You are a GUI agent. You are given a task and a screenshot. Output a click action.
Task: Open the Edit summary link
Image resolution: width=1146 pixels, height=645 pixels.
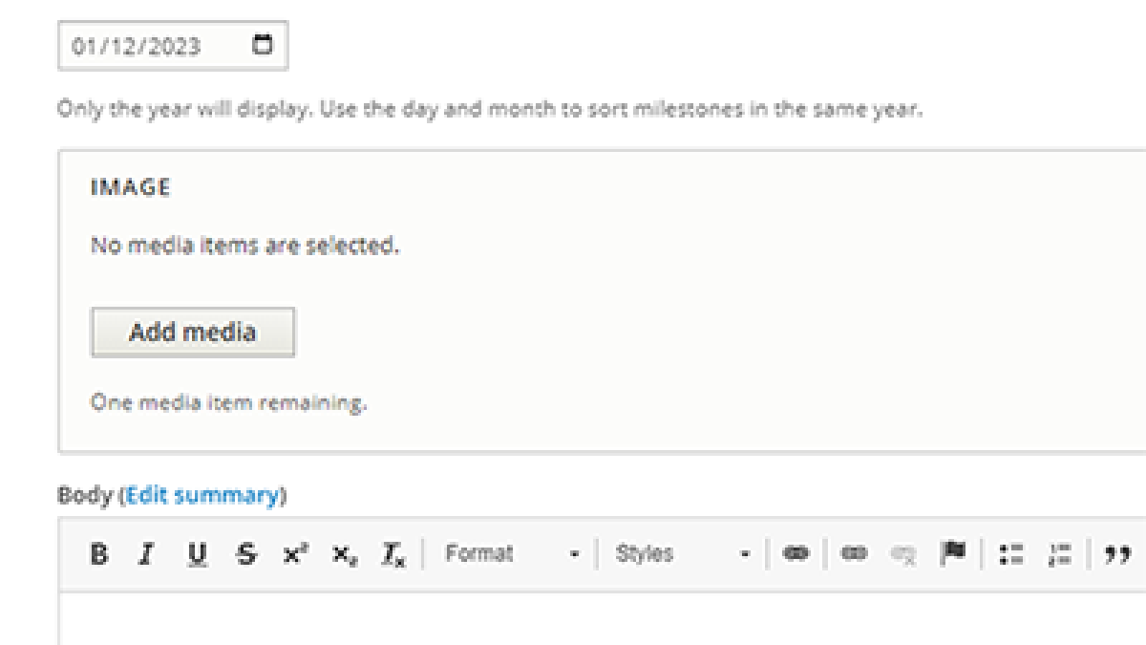[x=202, y=495]
